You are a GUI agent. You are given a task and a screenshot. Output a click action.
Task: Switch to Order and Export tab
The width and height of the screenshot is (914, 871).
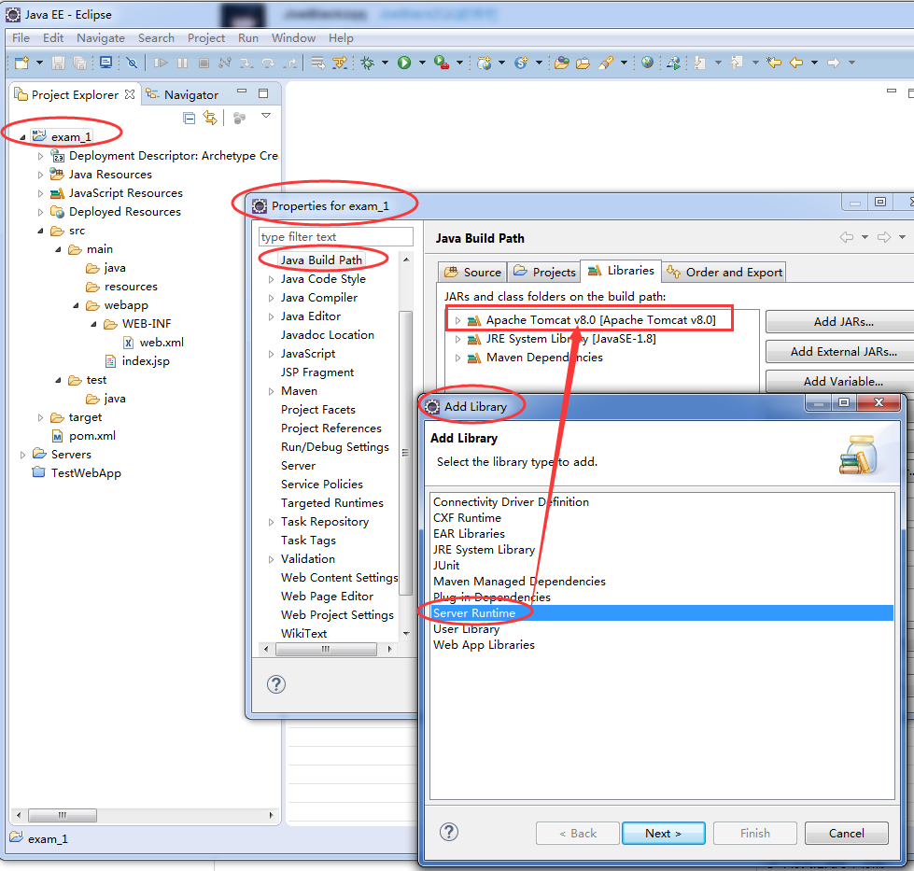[x=724, y=273]
